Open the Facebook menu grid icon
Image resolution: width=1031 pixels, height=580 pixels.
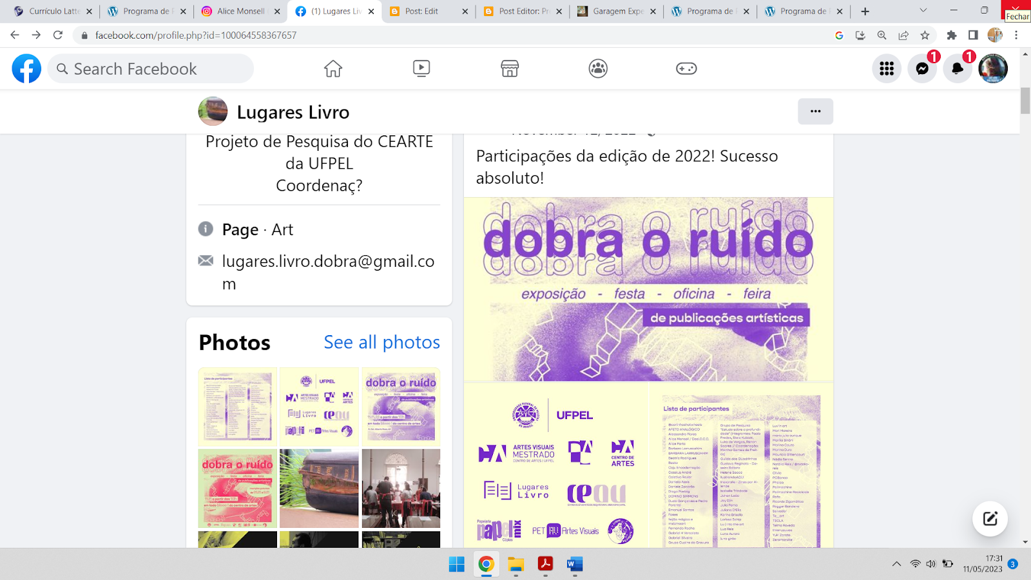[887, 68]
